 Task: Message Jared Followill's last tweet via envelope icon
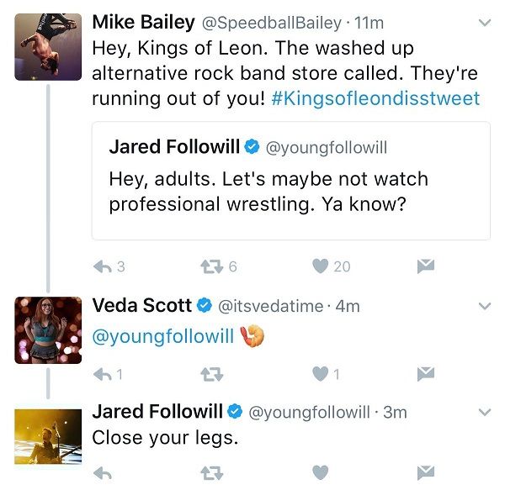tap(426, 472)
